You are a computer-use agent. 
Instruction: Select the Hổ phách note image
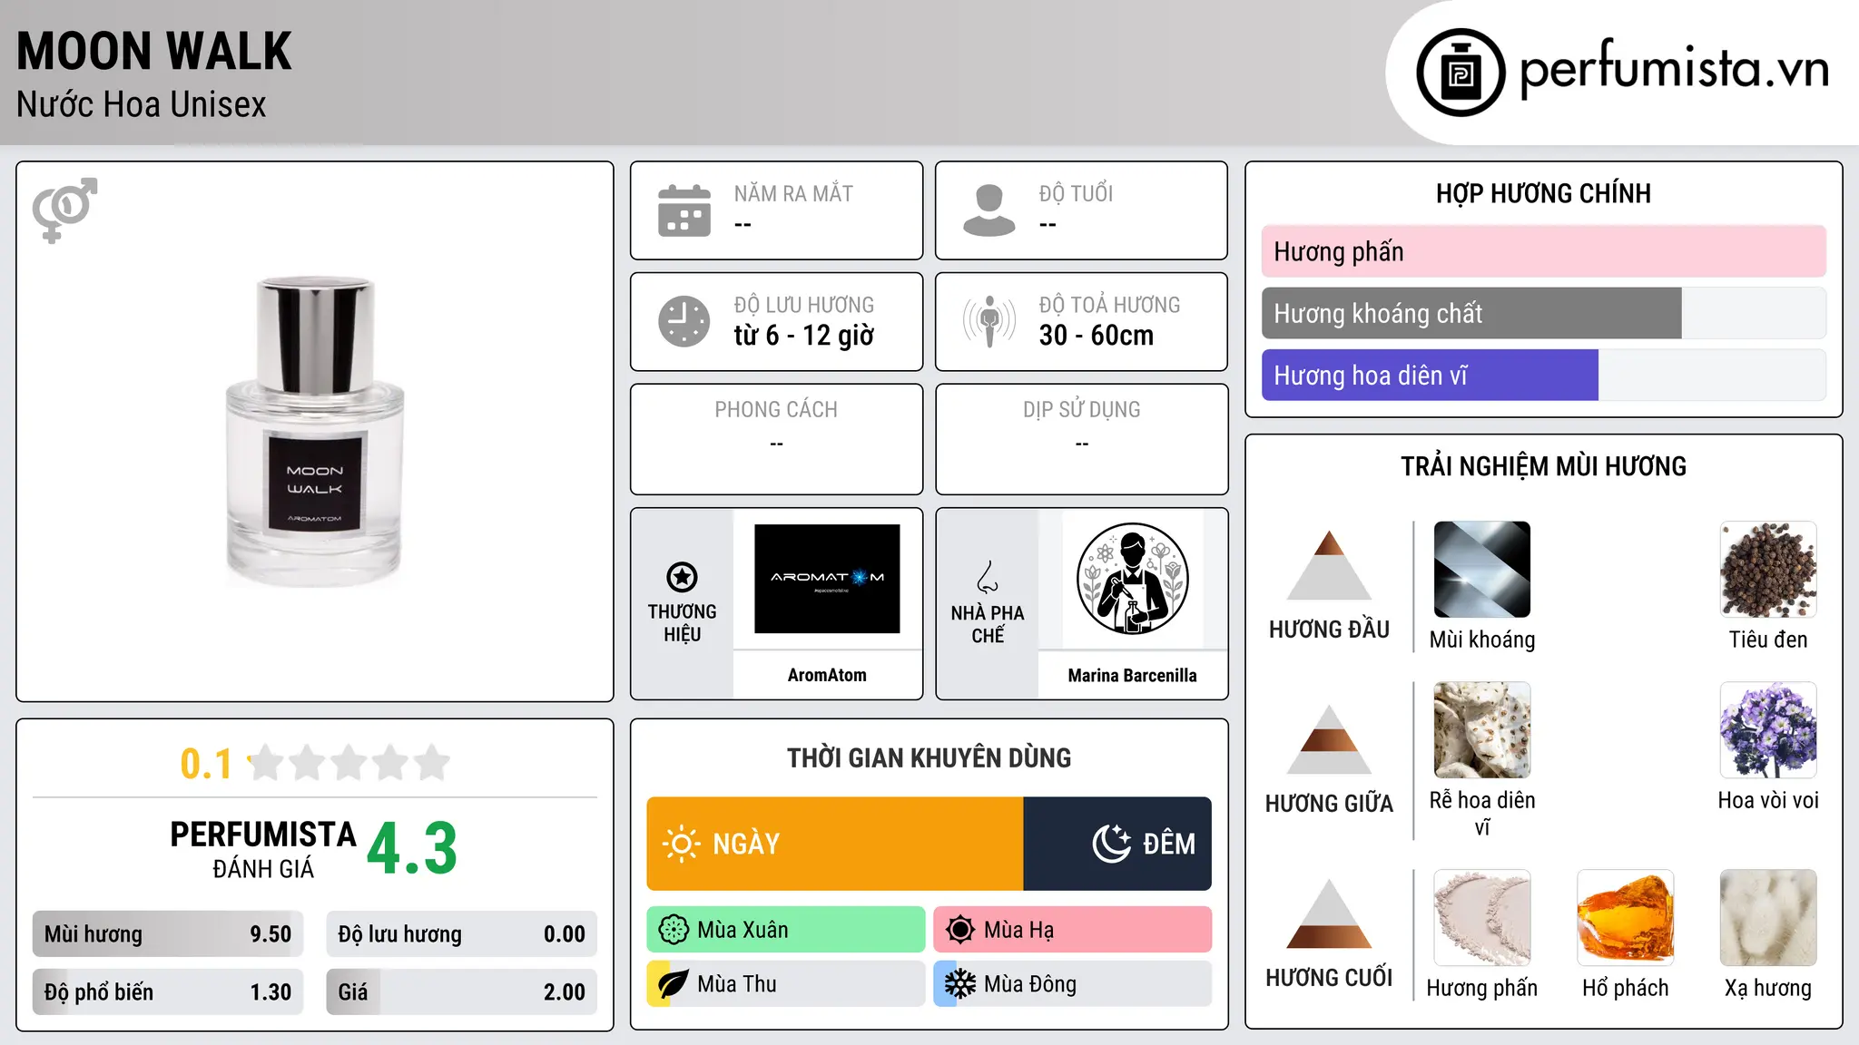tap(1626, 918)
